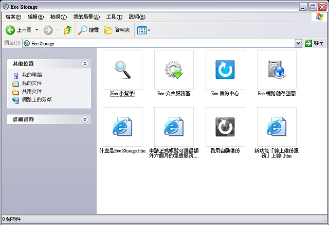Image resolution: width=329 pixels, height=225 pixels.
Task: Click the Windows flag logo
Action: (x=320, y=17)
